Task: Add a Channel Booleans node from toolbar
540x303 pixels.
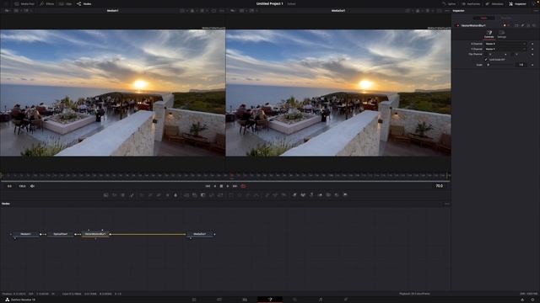Action: 195,195
